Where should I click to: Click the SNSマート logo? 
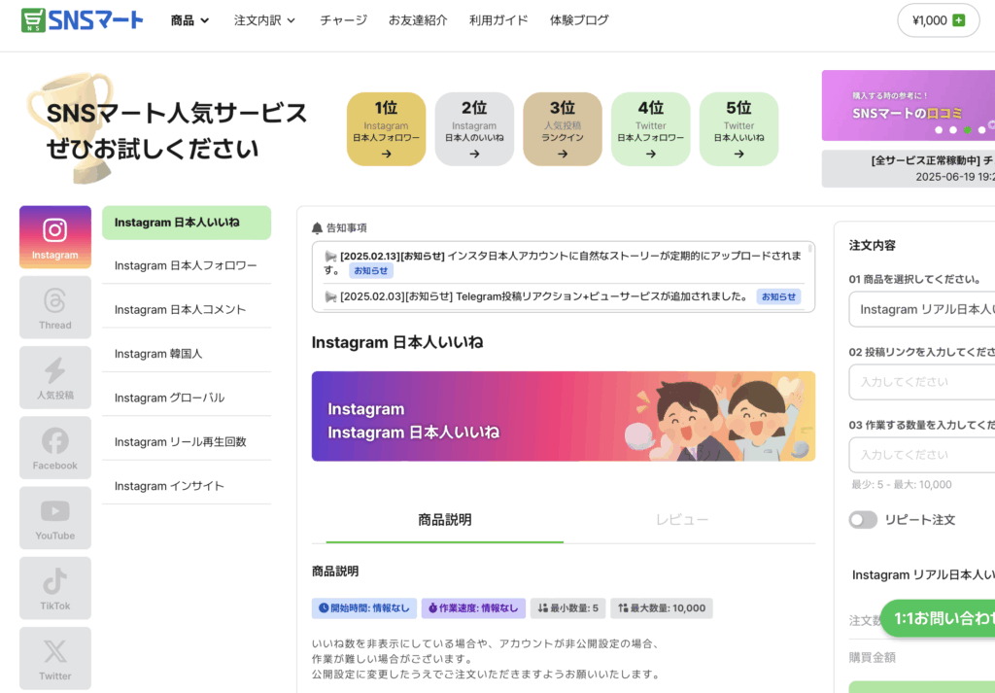coord(82,20)
